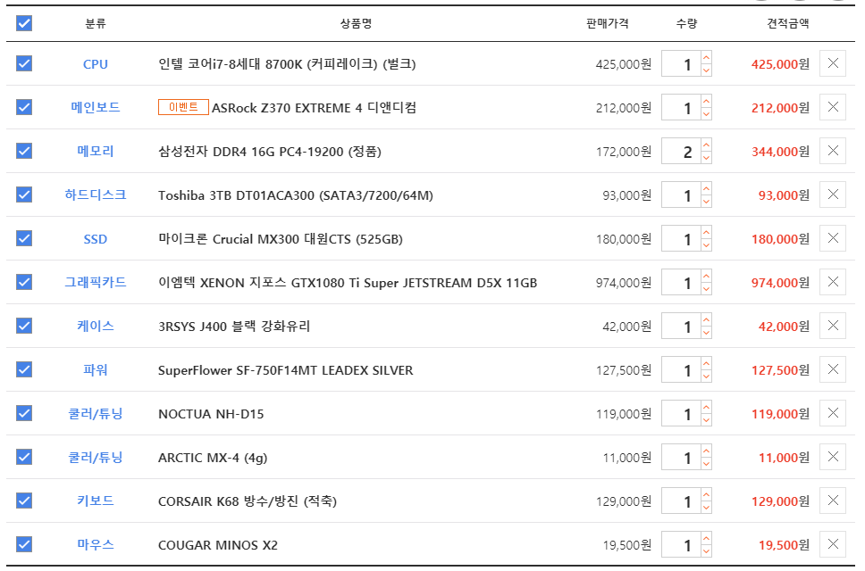Decrease CPU quantity with down arrow

[706, 70]
